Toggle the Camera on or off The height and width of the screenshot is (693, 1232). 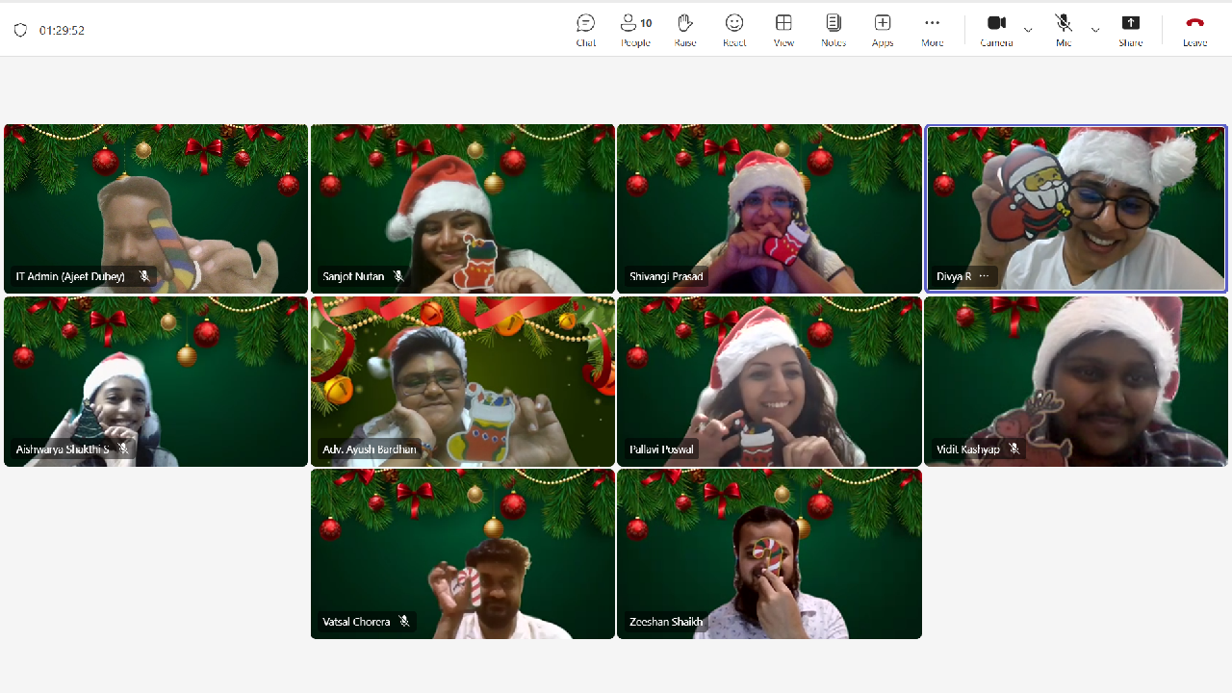[x=996, y=30]
